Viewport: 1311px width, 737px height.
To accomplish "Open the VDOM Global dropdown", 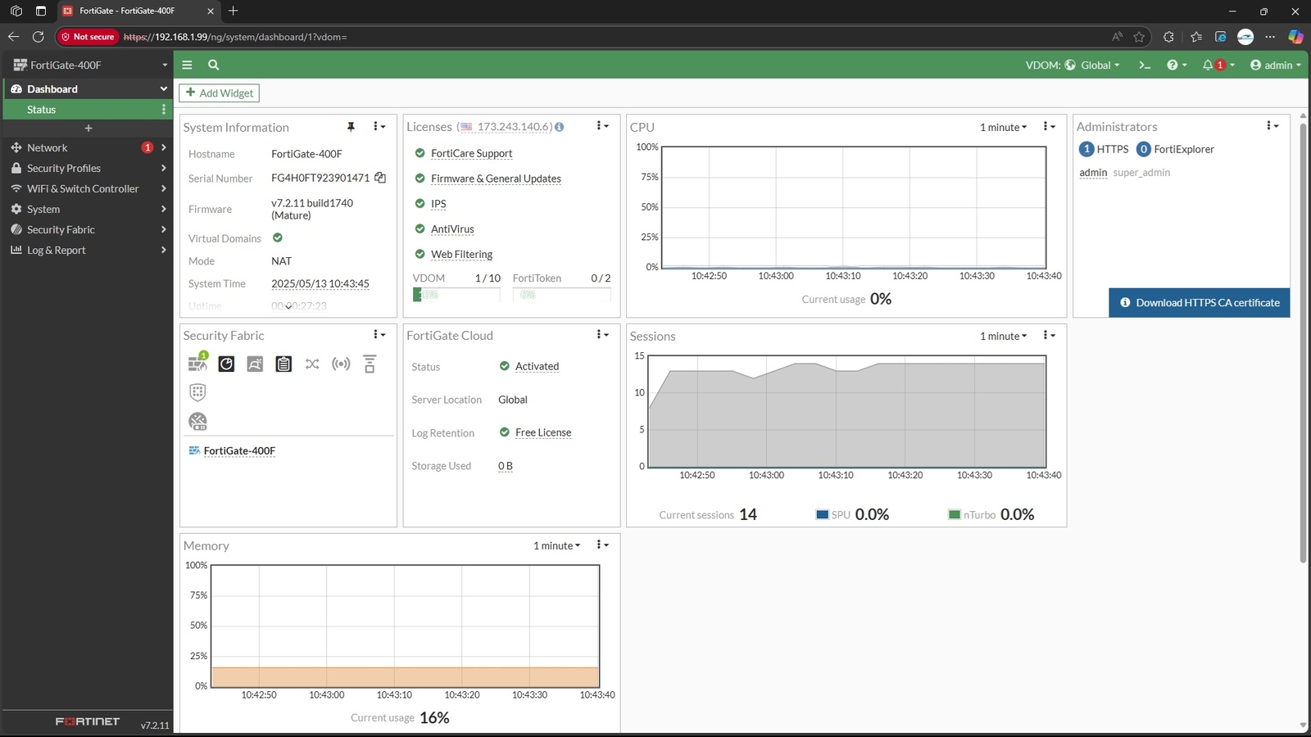I will pyautogui.click(x=1092, y=66).
